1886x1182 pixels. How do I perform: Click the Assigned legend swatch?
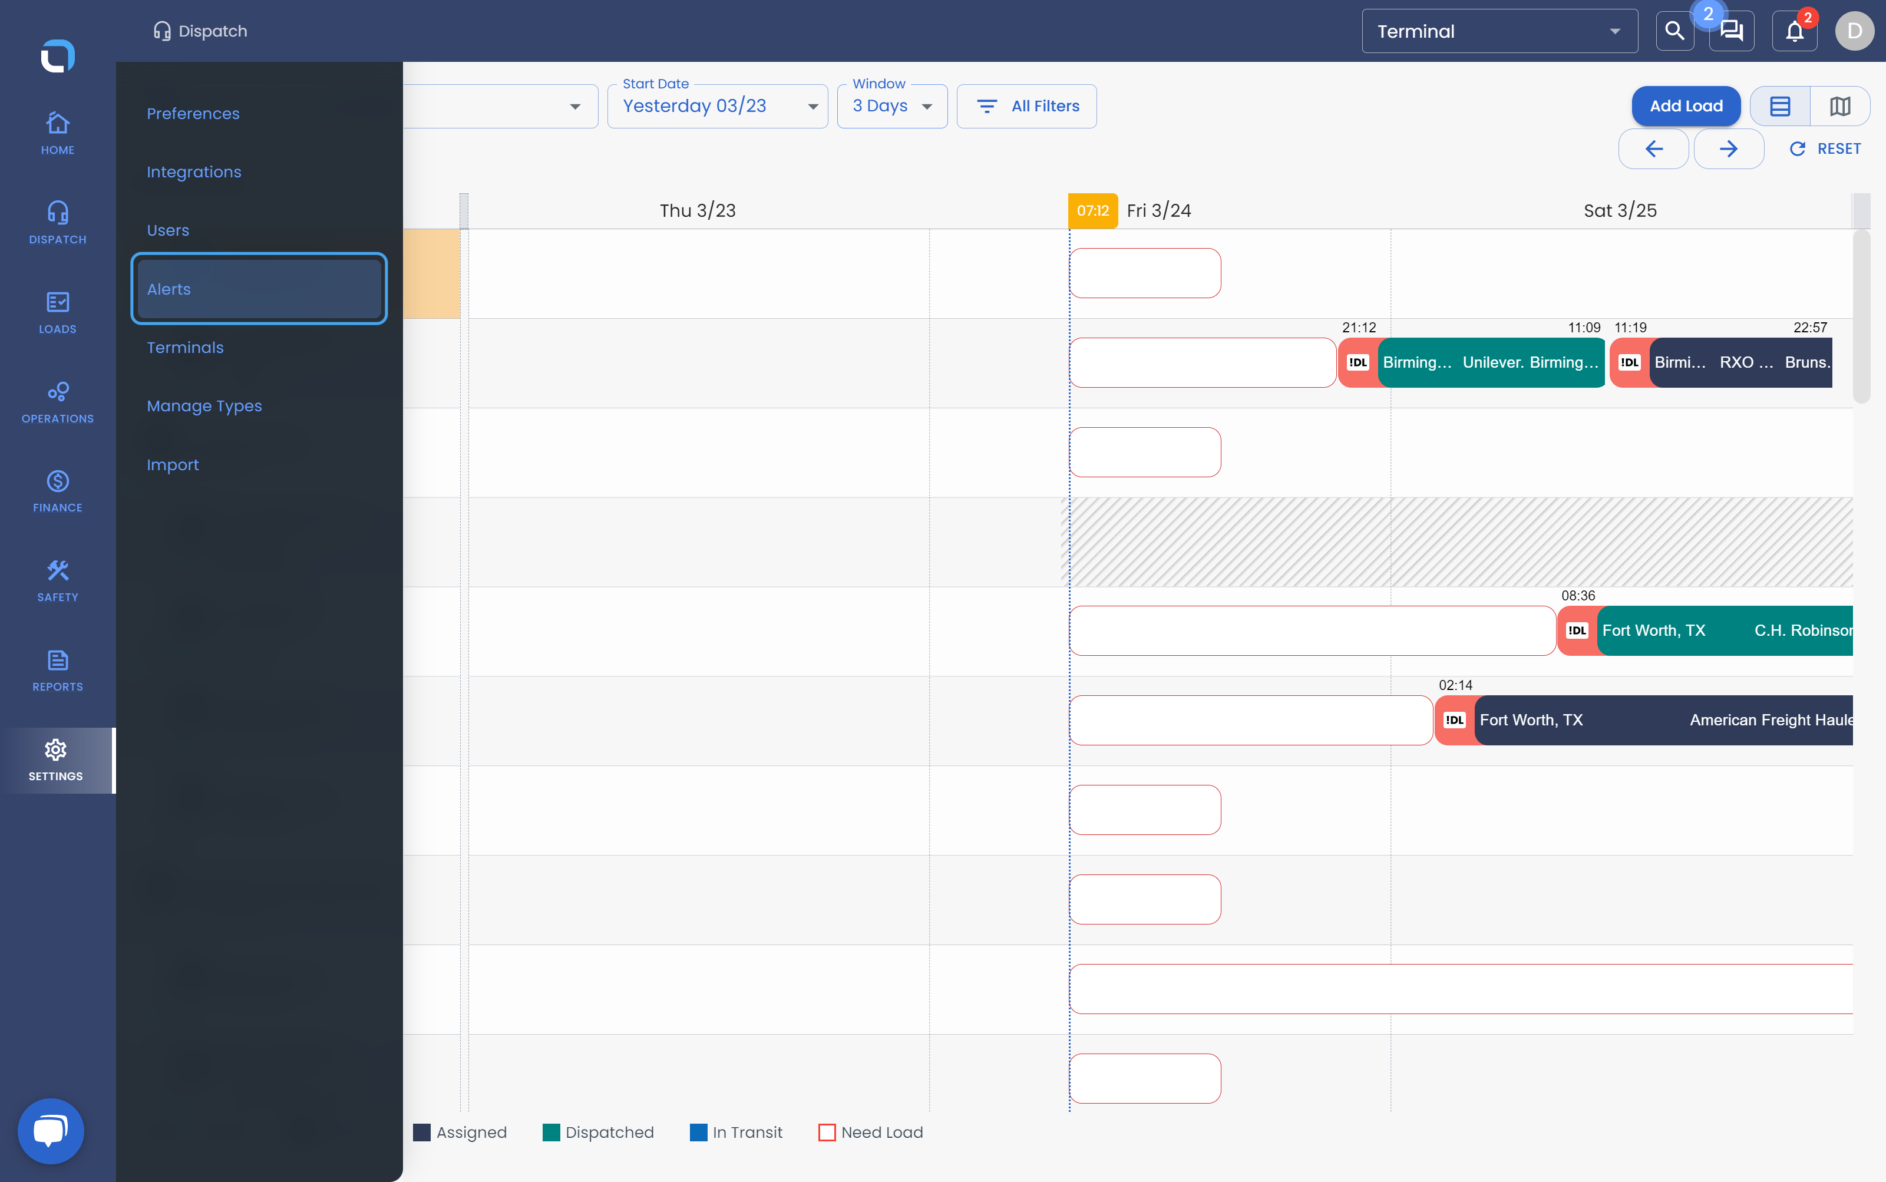coord(421,1132)
